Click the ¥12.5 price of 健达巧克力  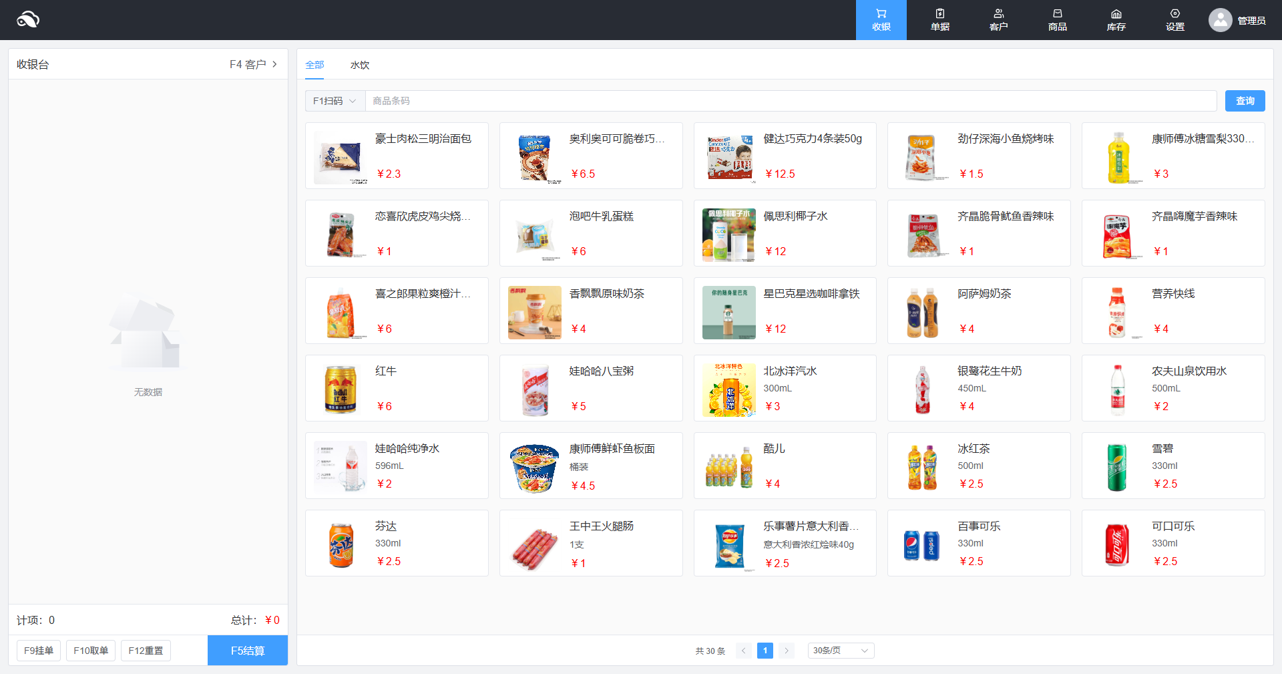(779, 174)
